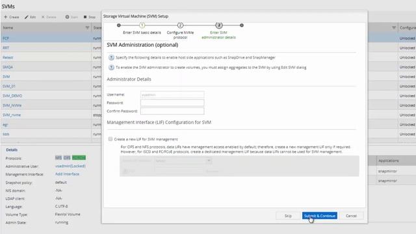
Task: Click help icon beside SnapDrive and SnapManager note
Action: pos(111,58)
